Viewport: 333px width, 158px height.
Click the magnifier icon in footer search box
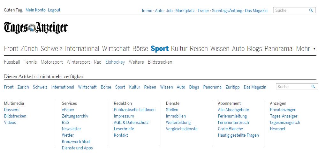coord(313,86)
